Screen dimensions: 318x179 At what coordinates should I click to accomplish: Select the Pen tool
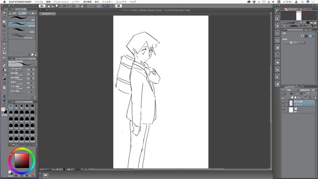[4, 44]
